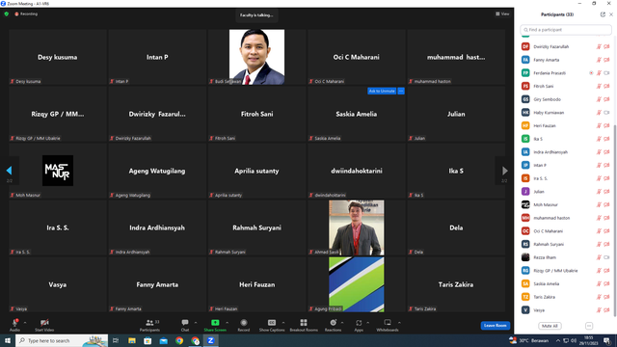Screen dimensions: 617x347
Task: Expand caret next to Reactions
Action: point(342,323)
